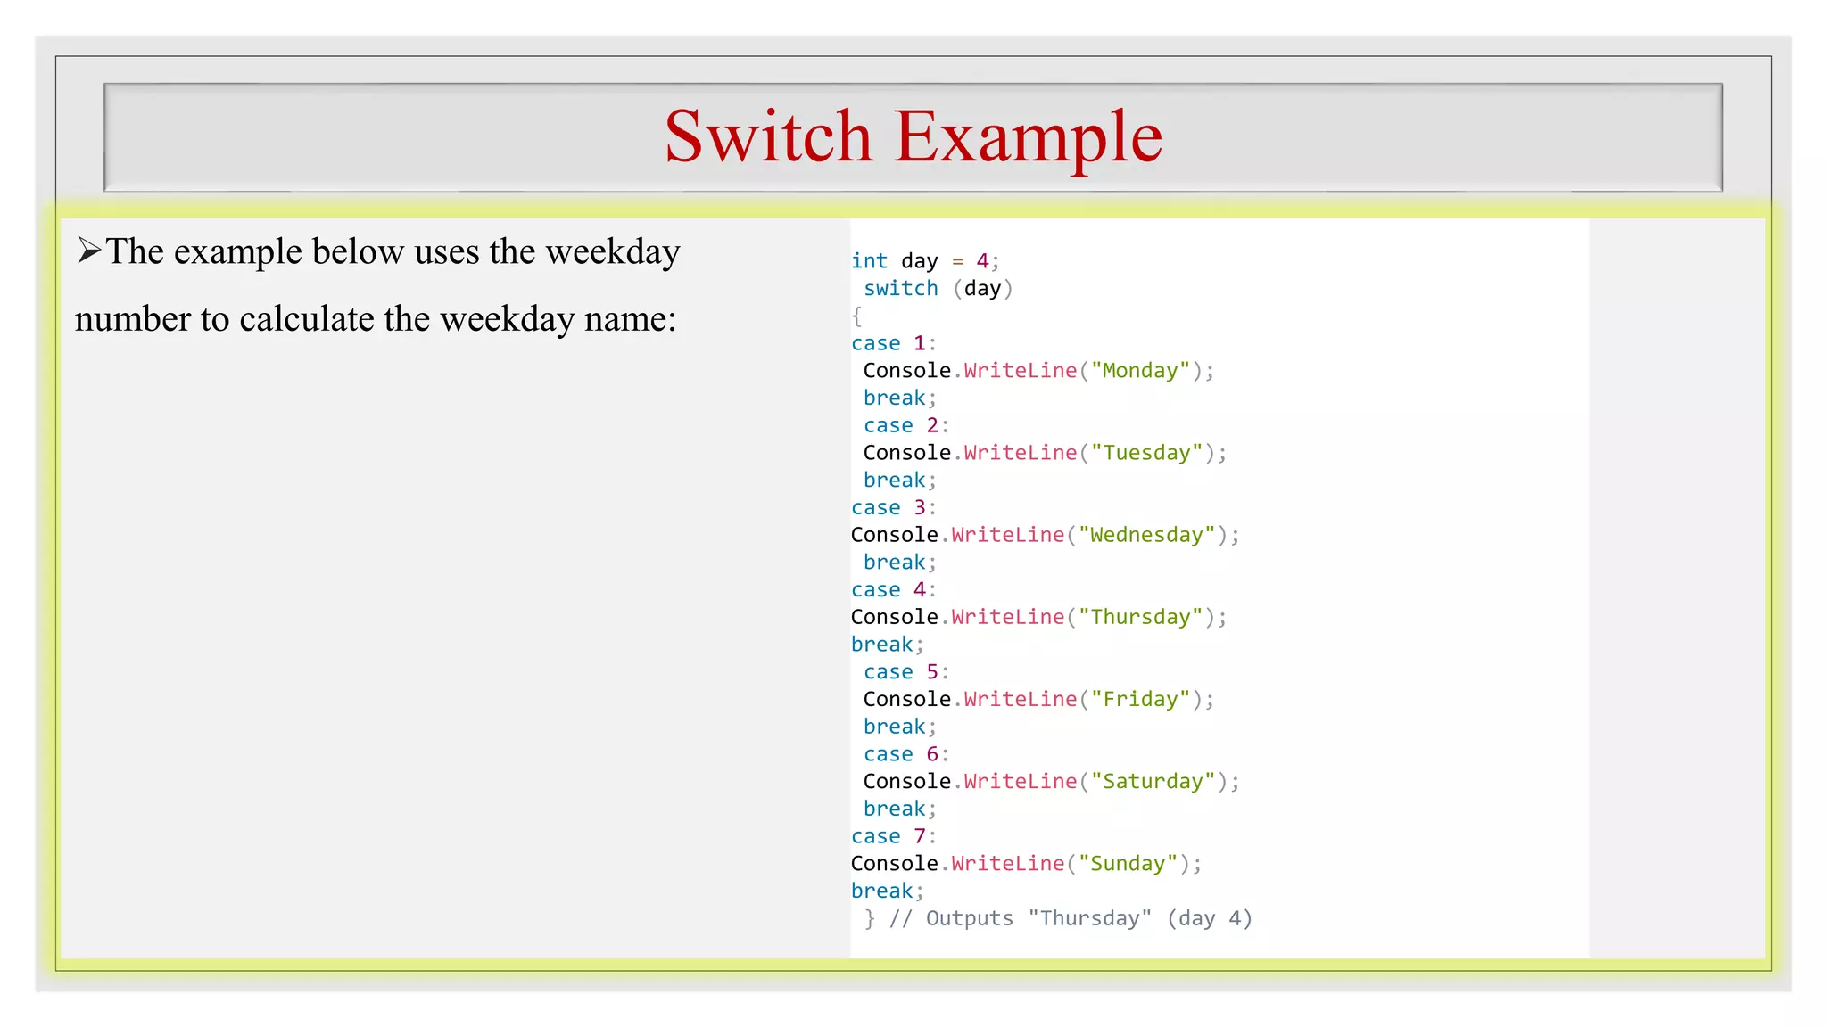Click the "Monday" string in code

(x=1140, y=371)
